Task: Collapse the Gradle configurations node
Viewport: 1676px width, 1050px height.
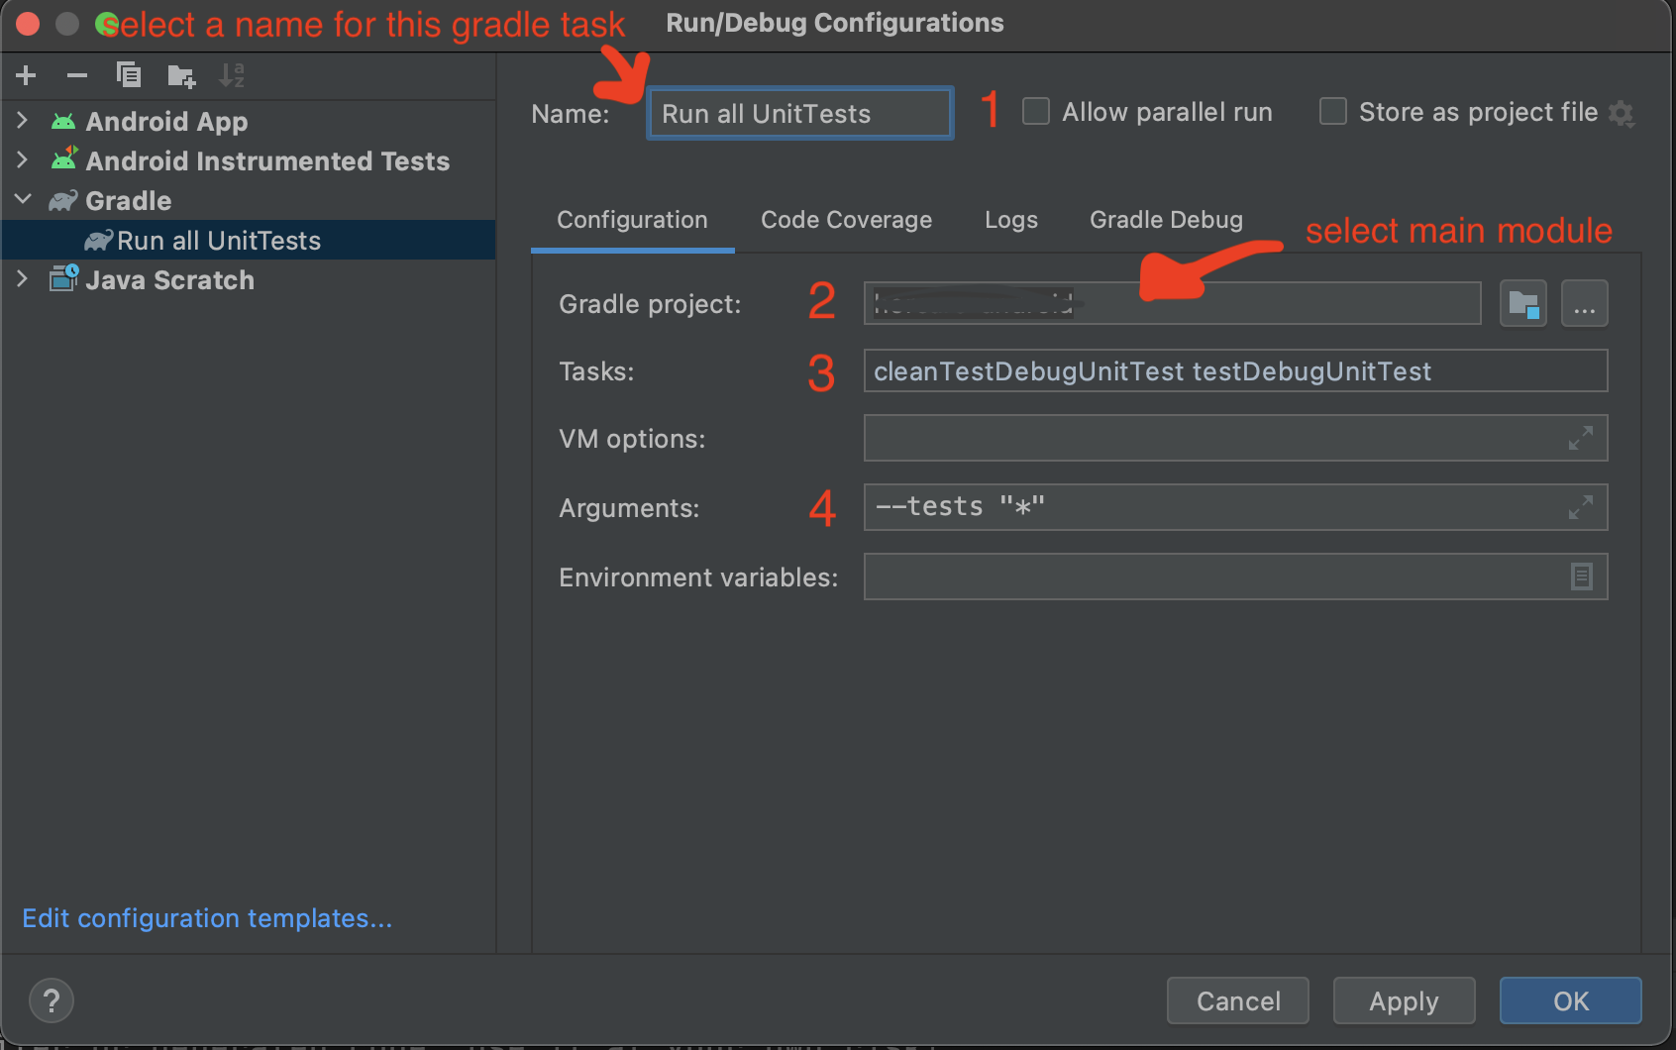Action: coord(23,200)
